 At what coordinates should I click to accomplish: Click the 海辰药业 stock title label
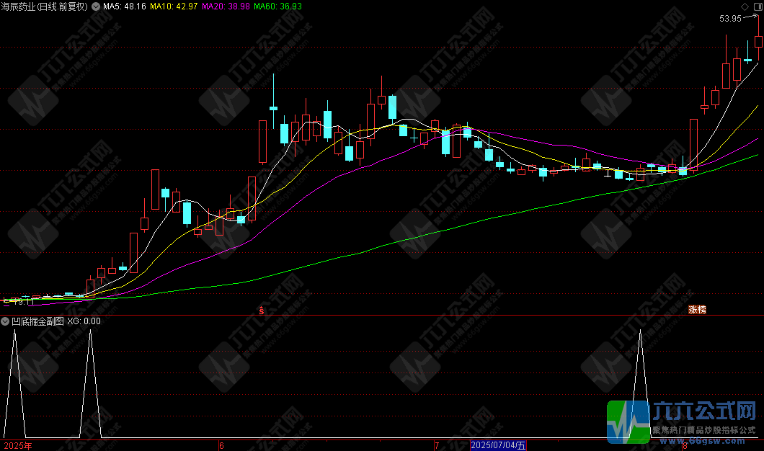tap(45, 6)
